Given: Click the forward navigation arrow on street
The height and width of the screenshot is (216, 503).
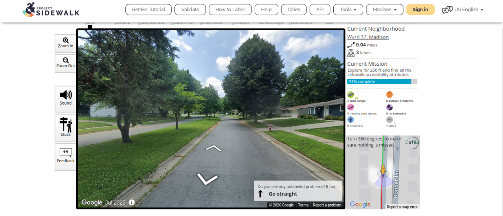Looking at the screenshot, I should pyautogui.click(x=213, y=148).
